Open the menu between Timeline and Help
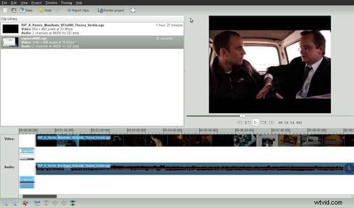Screen dimensions: 354x208 click(66, 3)
